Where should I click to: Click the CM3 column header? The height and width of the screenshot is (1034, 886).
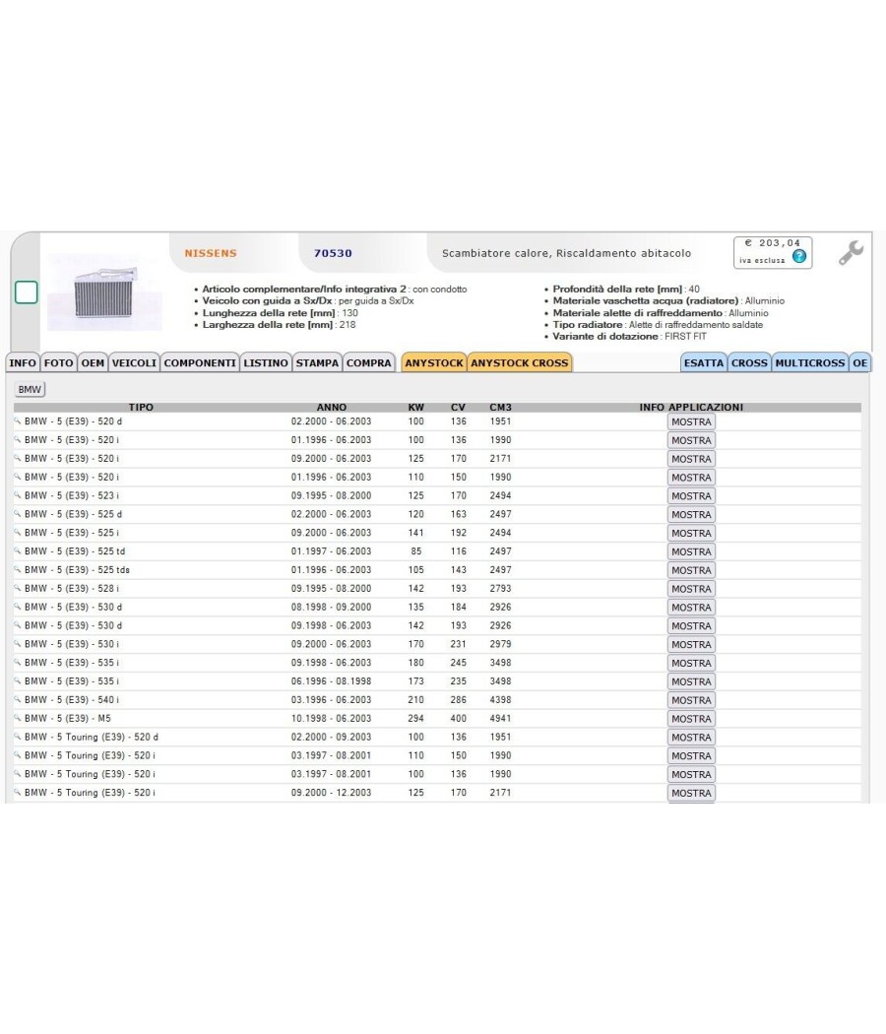coord(500,407)
